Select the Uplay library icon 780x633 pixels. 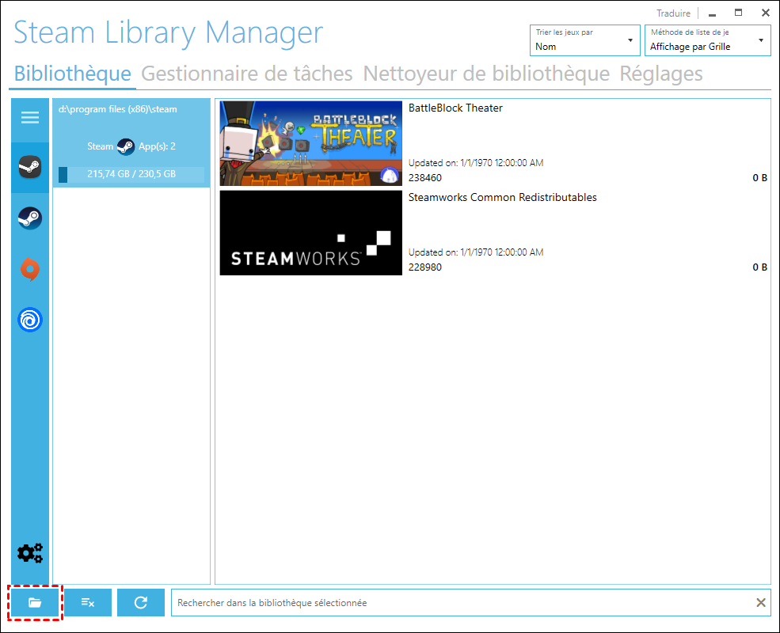pyautogui.click(x=30, y=320)
